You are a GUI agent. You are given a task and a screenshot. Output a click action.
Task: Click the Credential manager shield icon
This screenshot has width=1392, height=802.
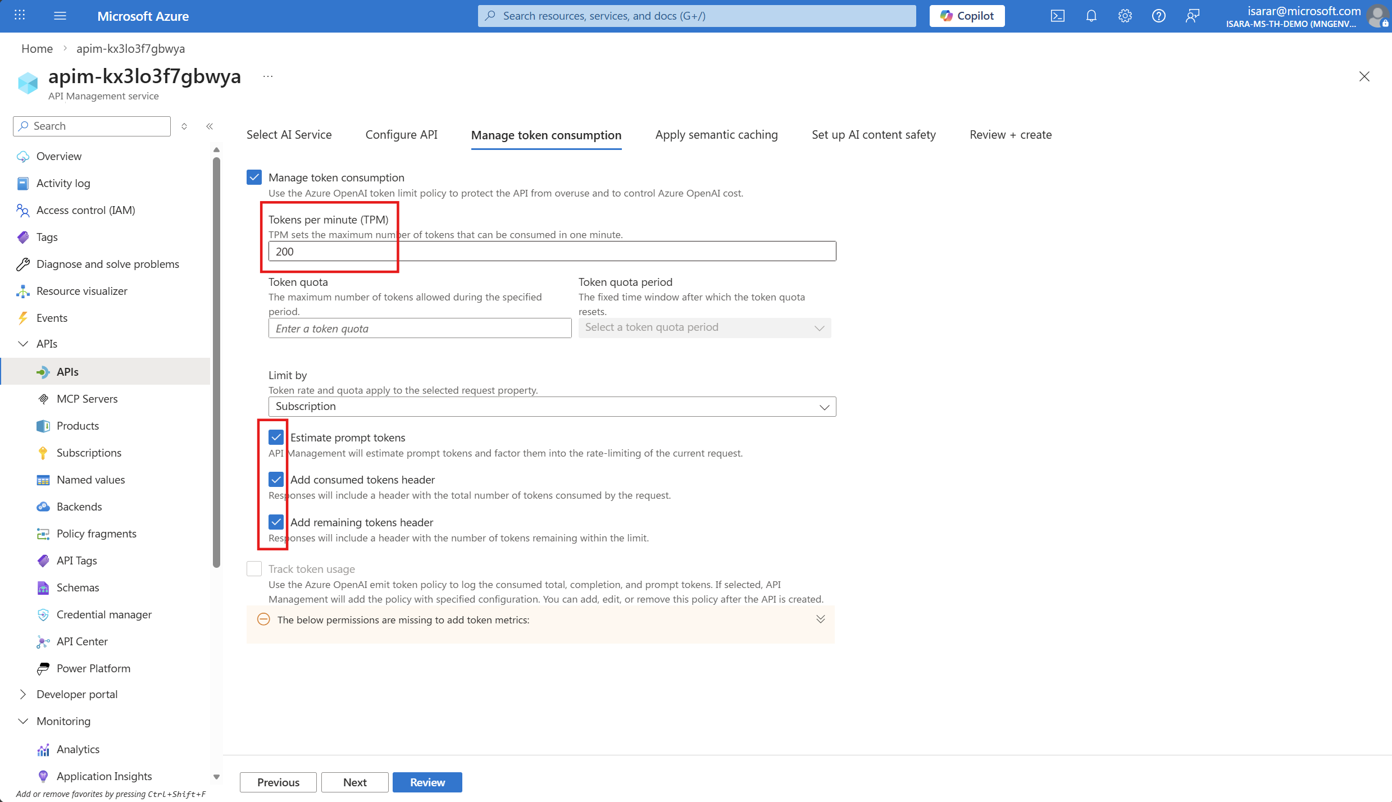(x=43, y=614)
